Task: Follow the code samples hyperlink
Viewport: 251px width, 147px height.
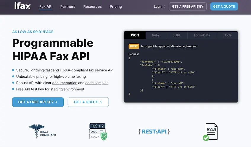Action: pos(97,83)
